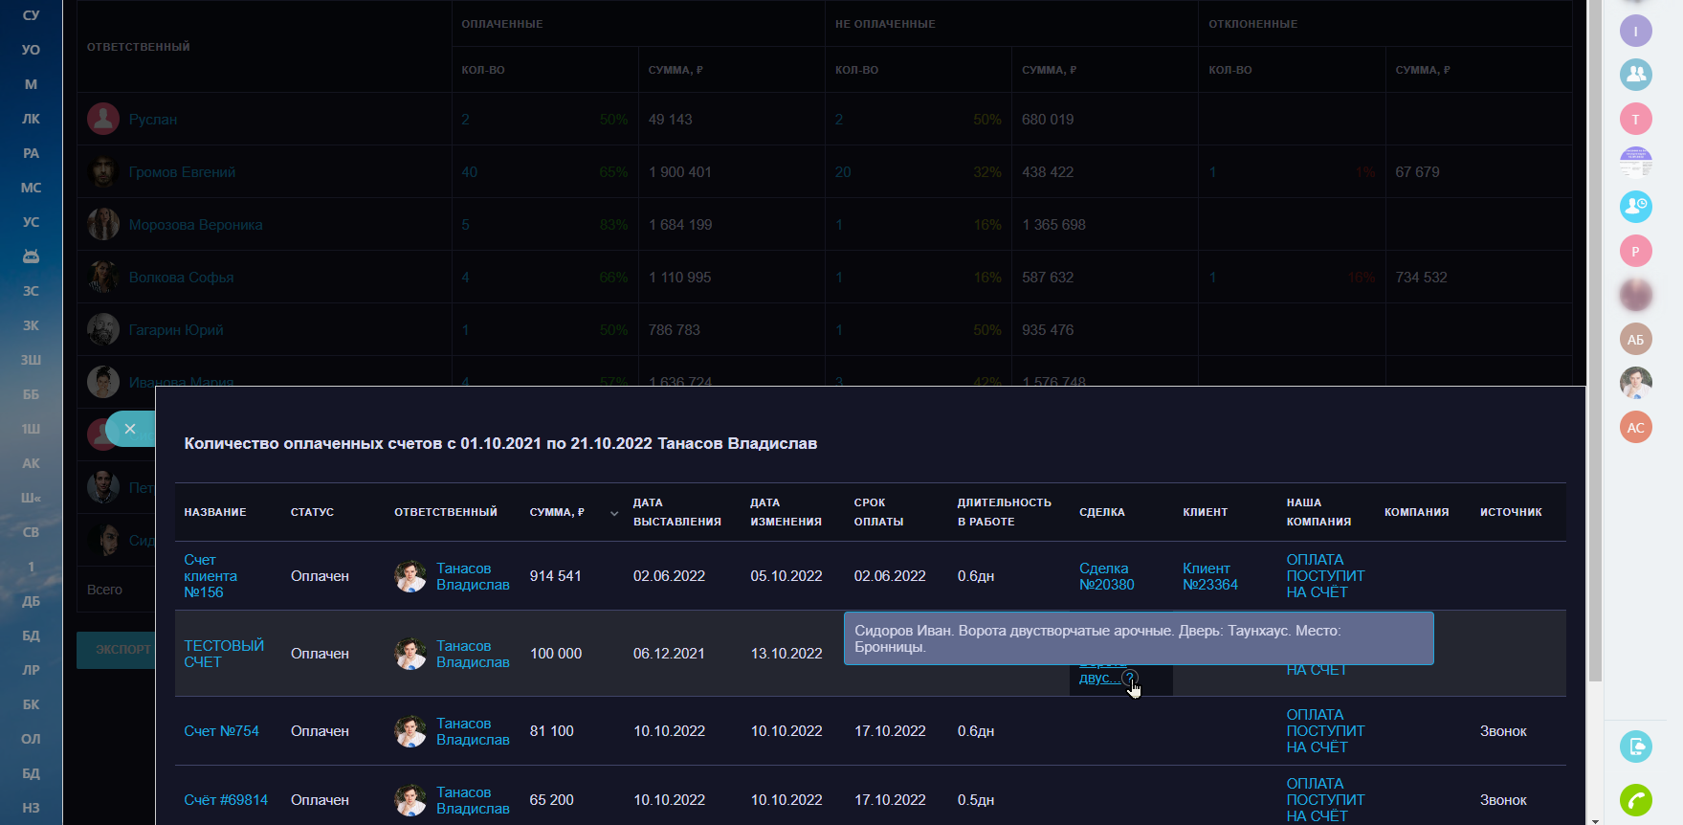
Task: Click the page vertical scrollbar down arrow
Action: pos(1594,819)
